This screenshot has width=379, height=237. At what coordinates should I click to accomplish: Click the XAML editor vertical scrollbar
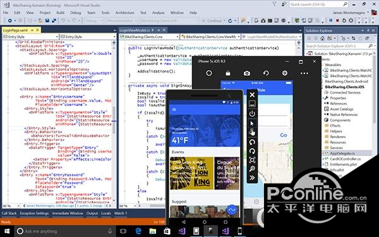pos(114,121)
